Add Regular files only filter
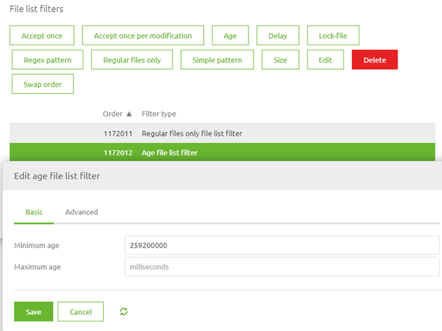The width and height of the screenshot is (442, 331). (x=132, y=60)
